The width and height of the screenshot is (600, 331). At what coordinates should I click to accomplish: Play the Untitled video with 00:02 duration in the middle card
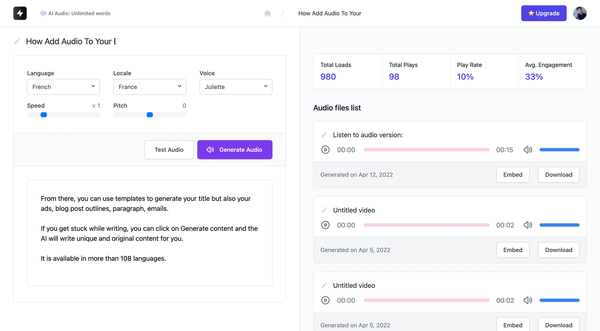[x=325, y=225]
